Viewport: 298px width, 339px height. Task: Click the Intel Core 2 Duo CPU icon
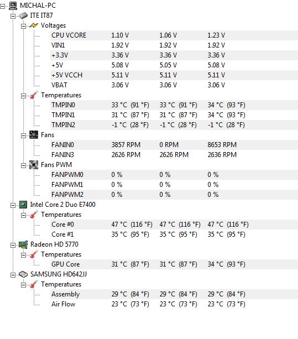(23, 205)
